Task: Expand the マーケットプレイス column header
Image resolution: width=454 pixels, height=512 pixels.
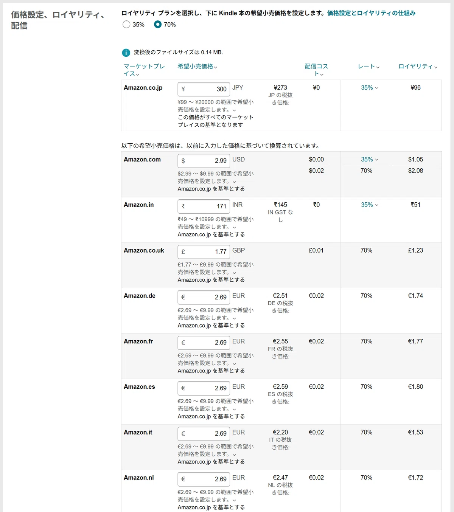Action: tap(144, 70)
